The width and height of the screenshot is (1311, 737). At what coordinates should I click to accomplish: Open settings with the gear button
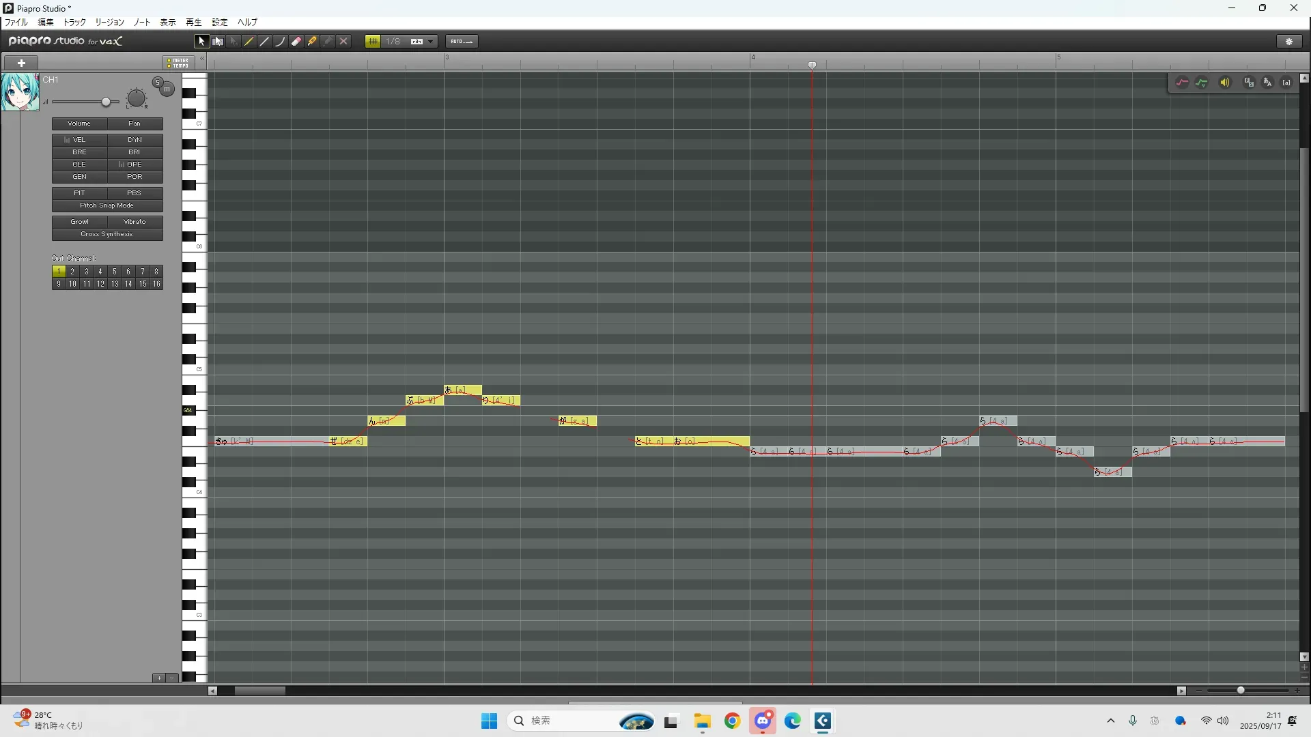1289,42
